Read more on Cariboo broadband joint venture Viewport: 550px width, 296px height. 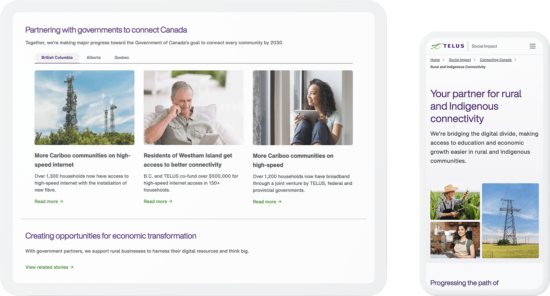tap(267, 202)
